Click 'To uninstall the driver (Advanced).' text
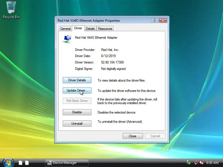Viewport: 223px width, 167px height. (120, 122)
